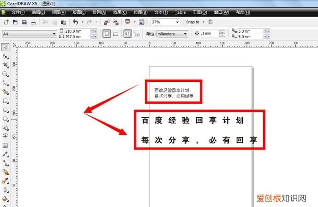Open the 编辑(E) menu
The width and height of the screenshot is (318, 207).
(38, 12)
